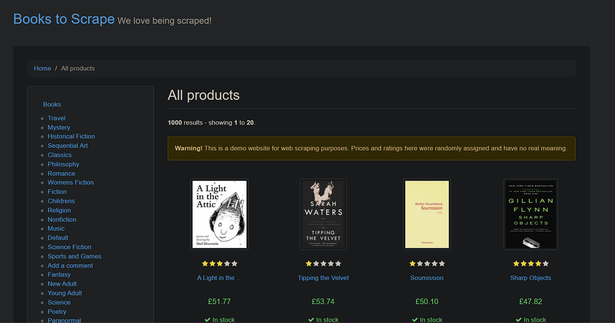Open the Soumission title link

(x=427, y=278)
